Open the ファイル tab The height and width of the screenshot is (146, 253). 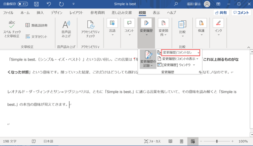(x=8, y=13)
